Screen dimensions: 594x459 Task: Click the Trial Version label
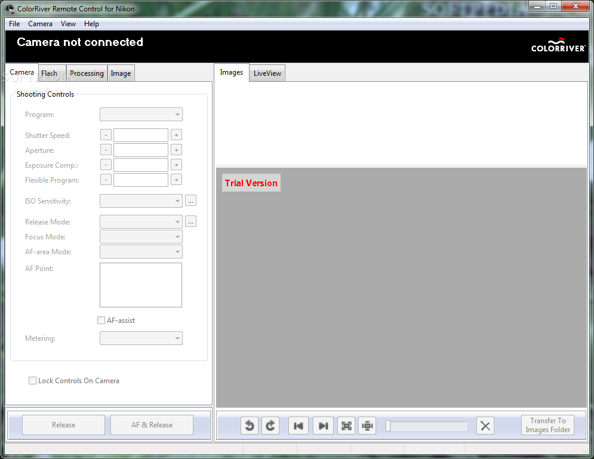pos(251,183)
